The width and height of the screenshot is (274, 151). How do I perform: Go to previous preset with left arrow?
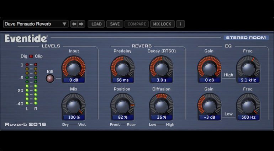pyautogui.click(x=74, y=24)
